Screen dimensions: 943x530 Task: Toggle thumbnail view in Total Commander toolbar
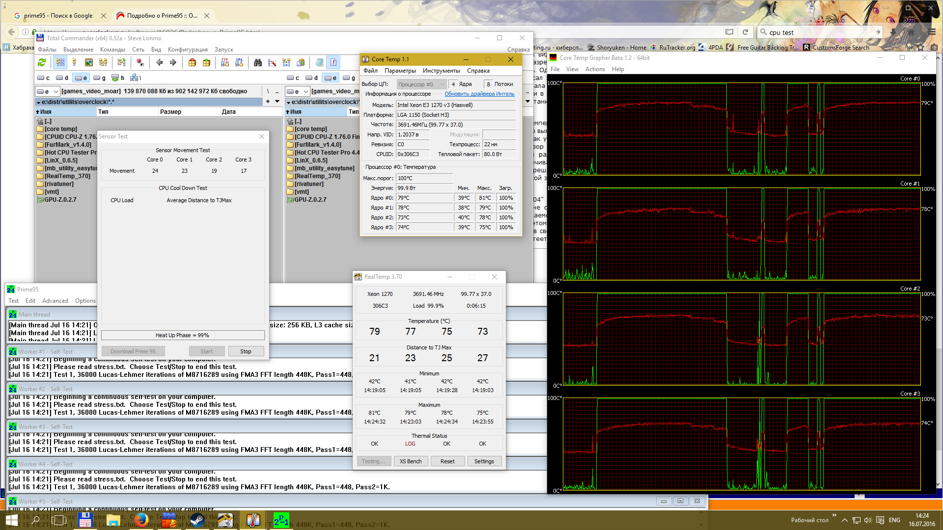pyautogui.click(x=88, y=62)
